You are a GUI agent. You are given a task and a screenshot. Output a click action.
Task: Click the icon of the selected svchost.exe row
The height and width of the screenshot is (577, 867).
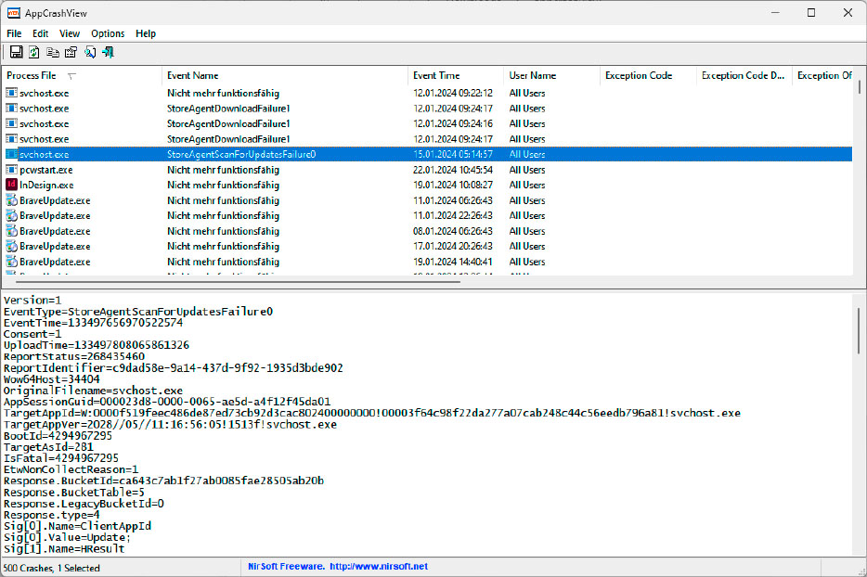pyautogui.click(x=11, y=154)
